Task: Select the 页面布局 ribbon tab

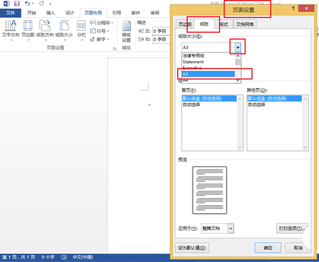Action: [93, 13]
